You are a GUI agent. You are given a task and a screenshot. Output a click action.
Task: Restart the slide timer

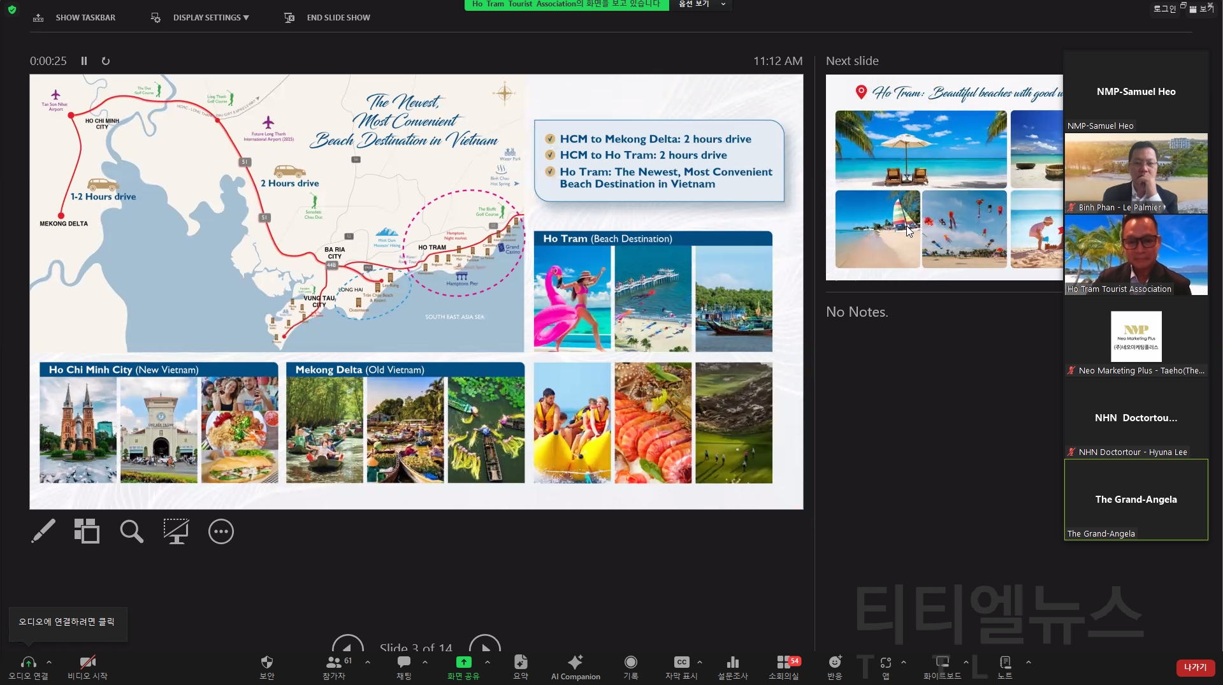coord(106,61)
